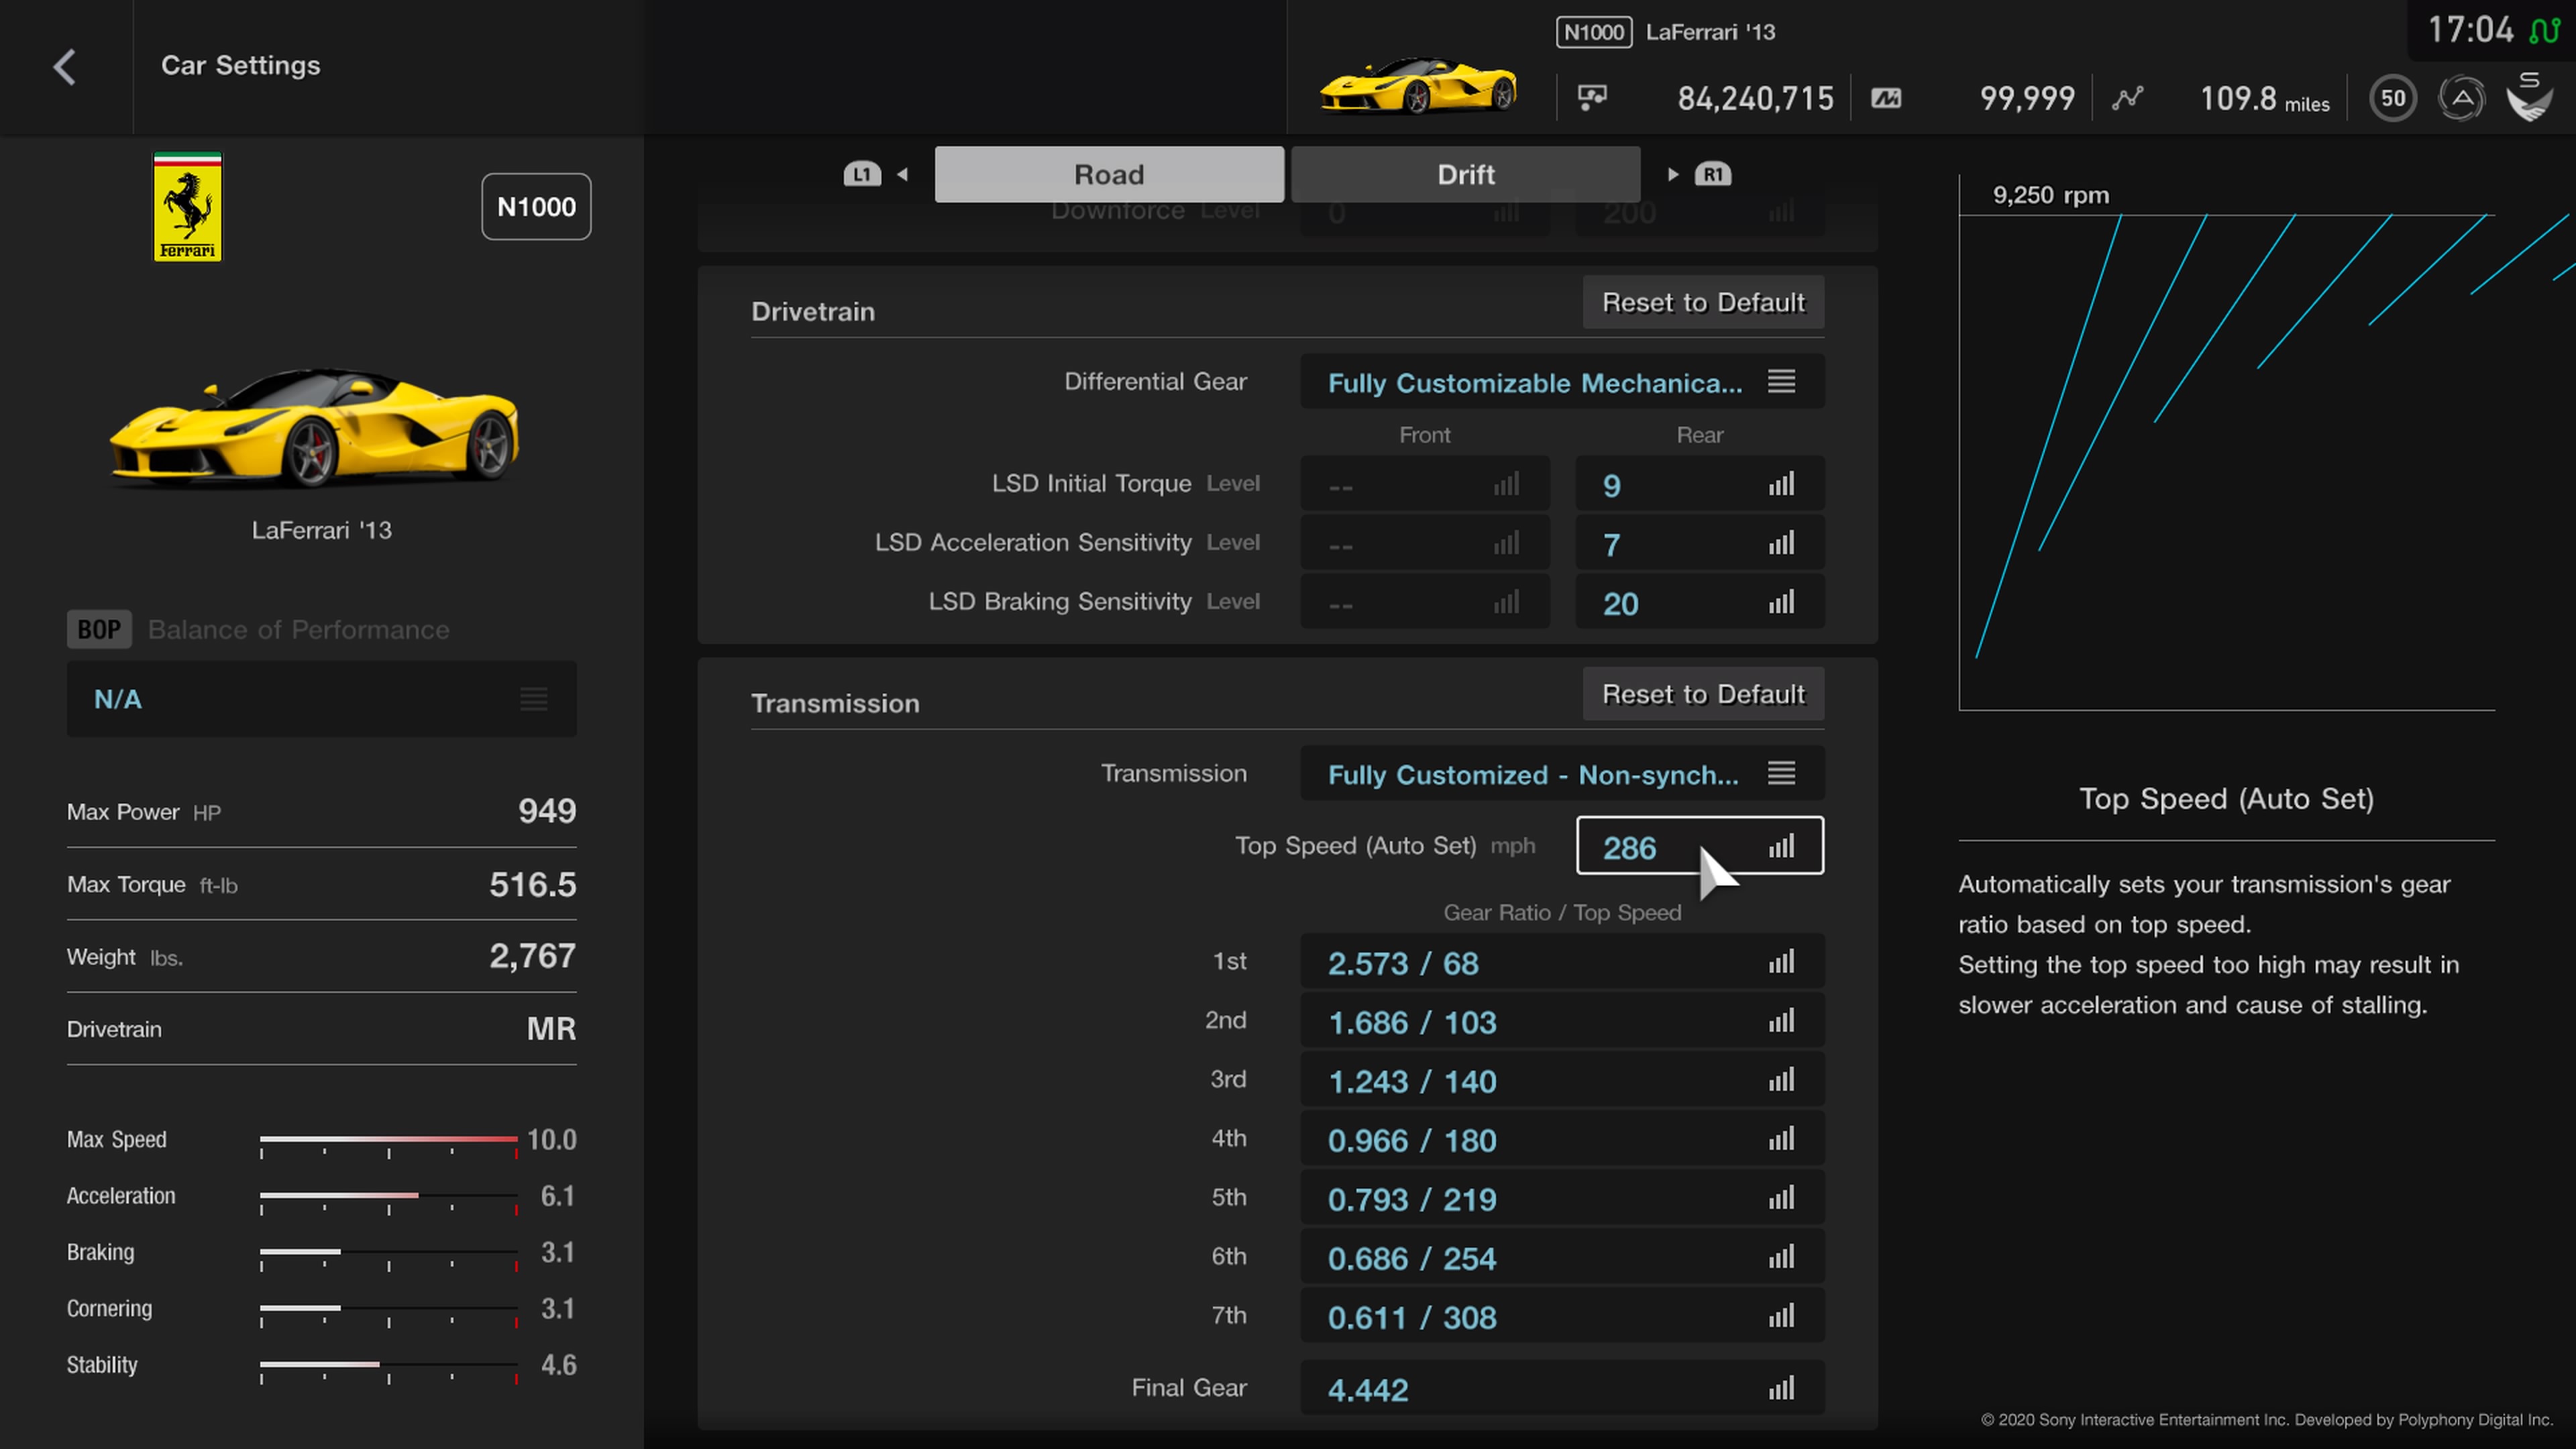The image size is (2576, 1449).
Task: Click the bars icon in 2nd gear row
Action: [1781, 1021]
